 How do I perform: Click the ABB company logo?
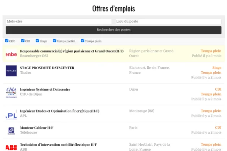[11, 147]
